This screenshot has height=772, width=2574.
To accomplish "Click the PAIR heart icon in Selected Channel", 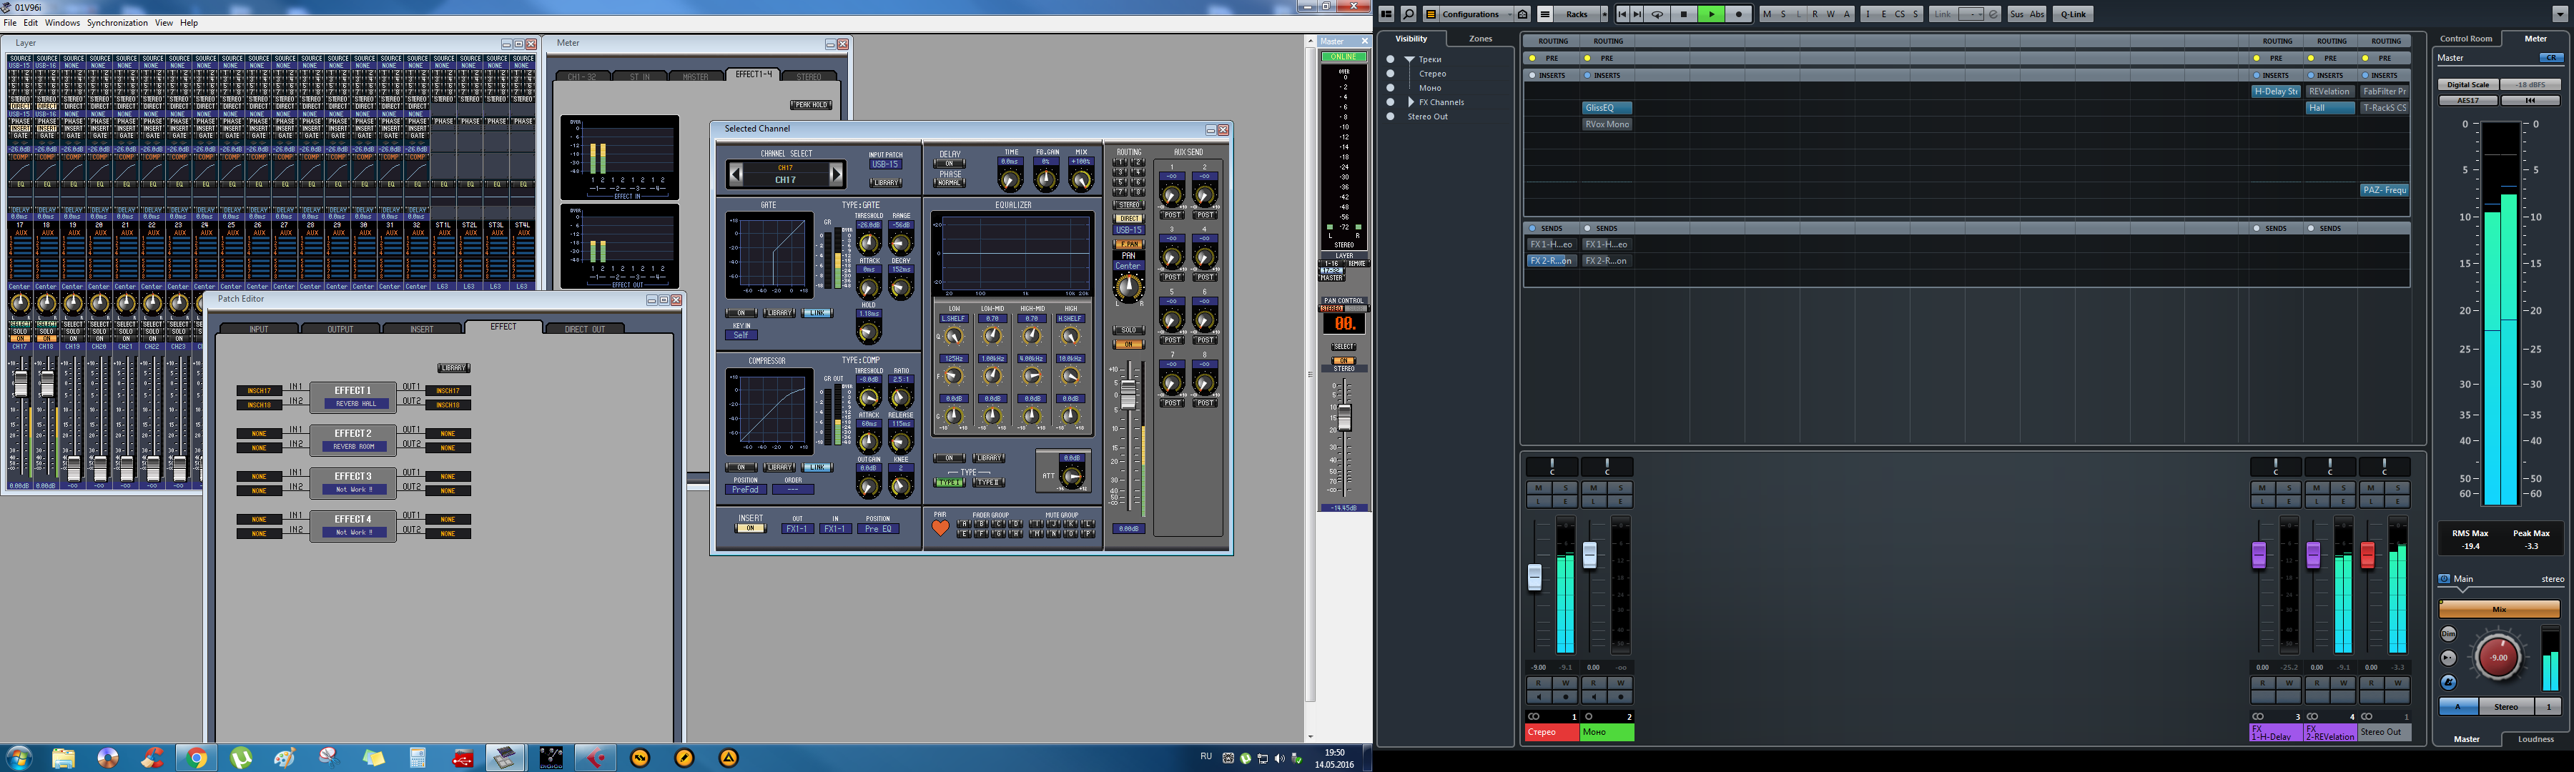I will pyautogui.click(x=940, y=528).
